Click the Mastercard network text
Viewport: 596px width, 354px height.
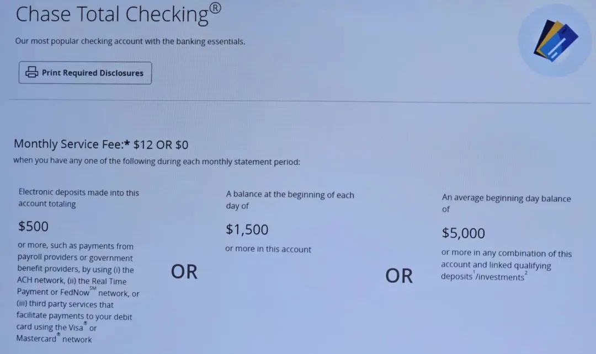point(54,339)
